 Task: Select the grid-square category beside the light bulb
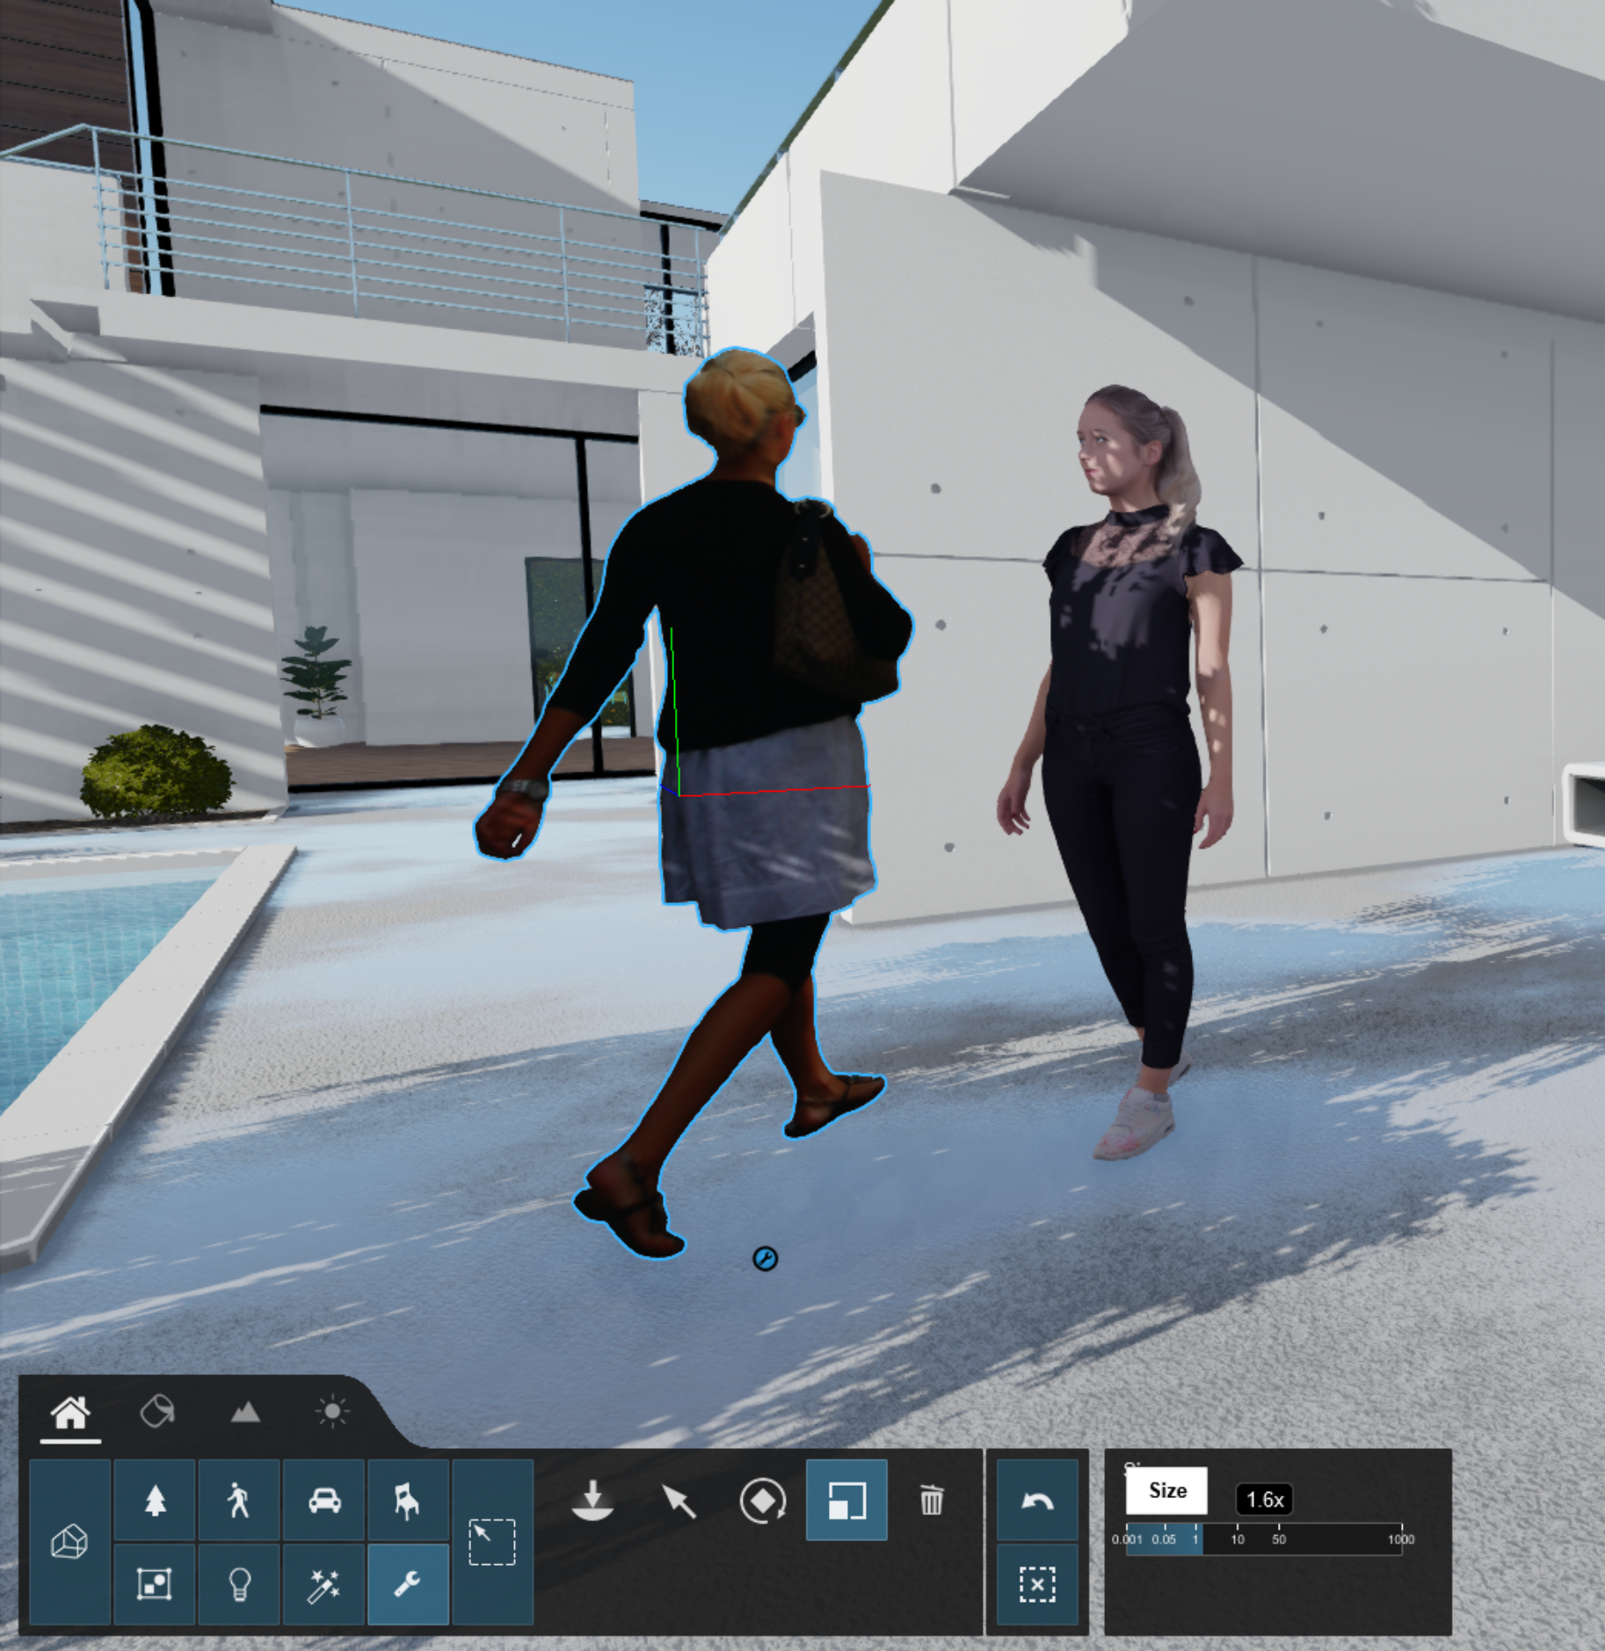tap(155, 1584)
